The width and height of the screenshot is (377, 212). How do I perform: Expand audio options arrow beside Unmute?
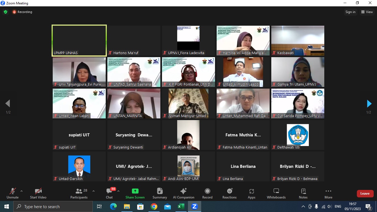[x=22, y=191]
